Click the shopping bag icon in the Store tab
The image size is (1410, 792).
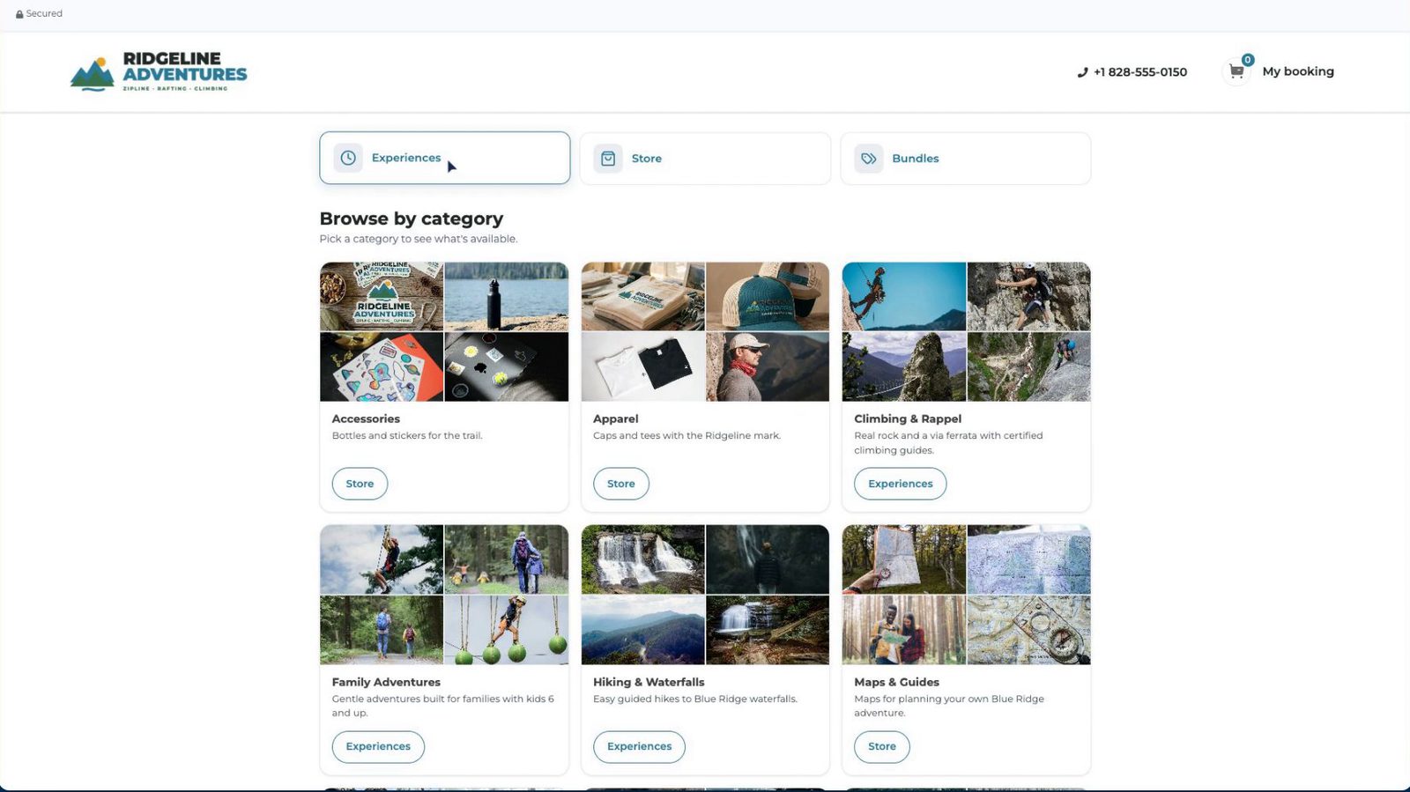[x=608, y=159]
